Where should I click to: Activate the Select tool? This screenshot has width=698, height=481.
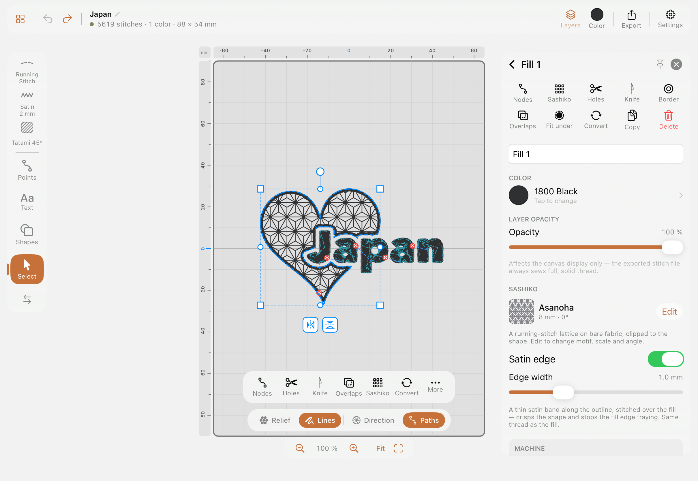point(27,269)
